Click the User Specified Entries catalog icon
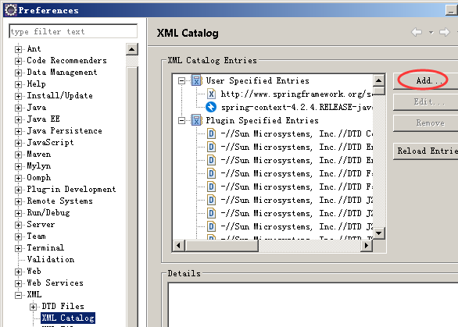The height and width of the screenshot is (327, 458). [x=197, y=80]
